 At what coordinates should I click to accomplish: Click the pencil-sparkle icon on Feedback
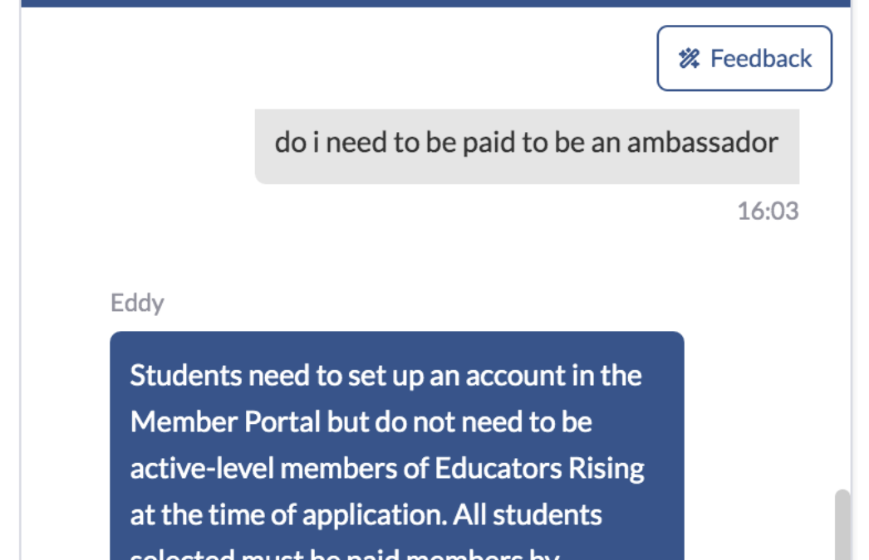click(690, 59)
